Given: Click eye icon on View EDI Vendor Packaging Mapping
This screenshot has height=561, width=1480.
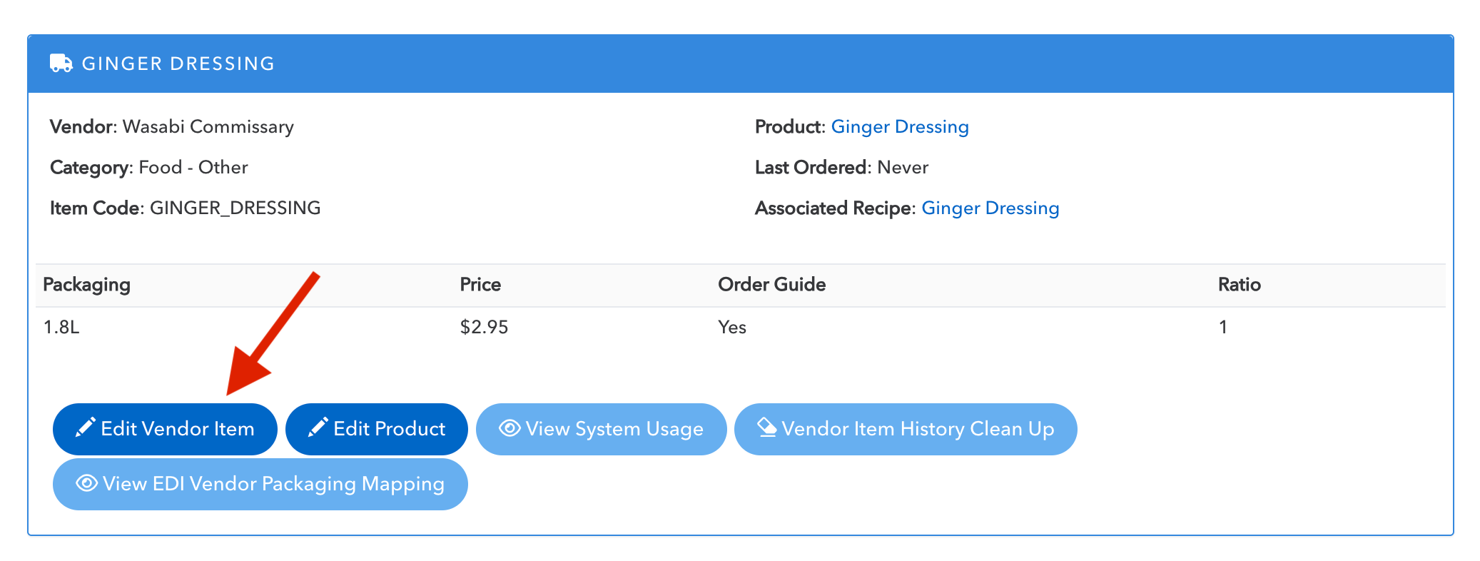Looking at the screenshot, I should [86, 483].
